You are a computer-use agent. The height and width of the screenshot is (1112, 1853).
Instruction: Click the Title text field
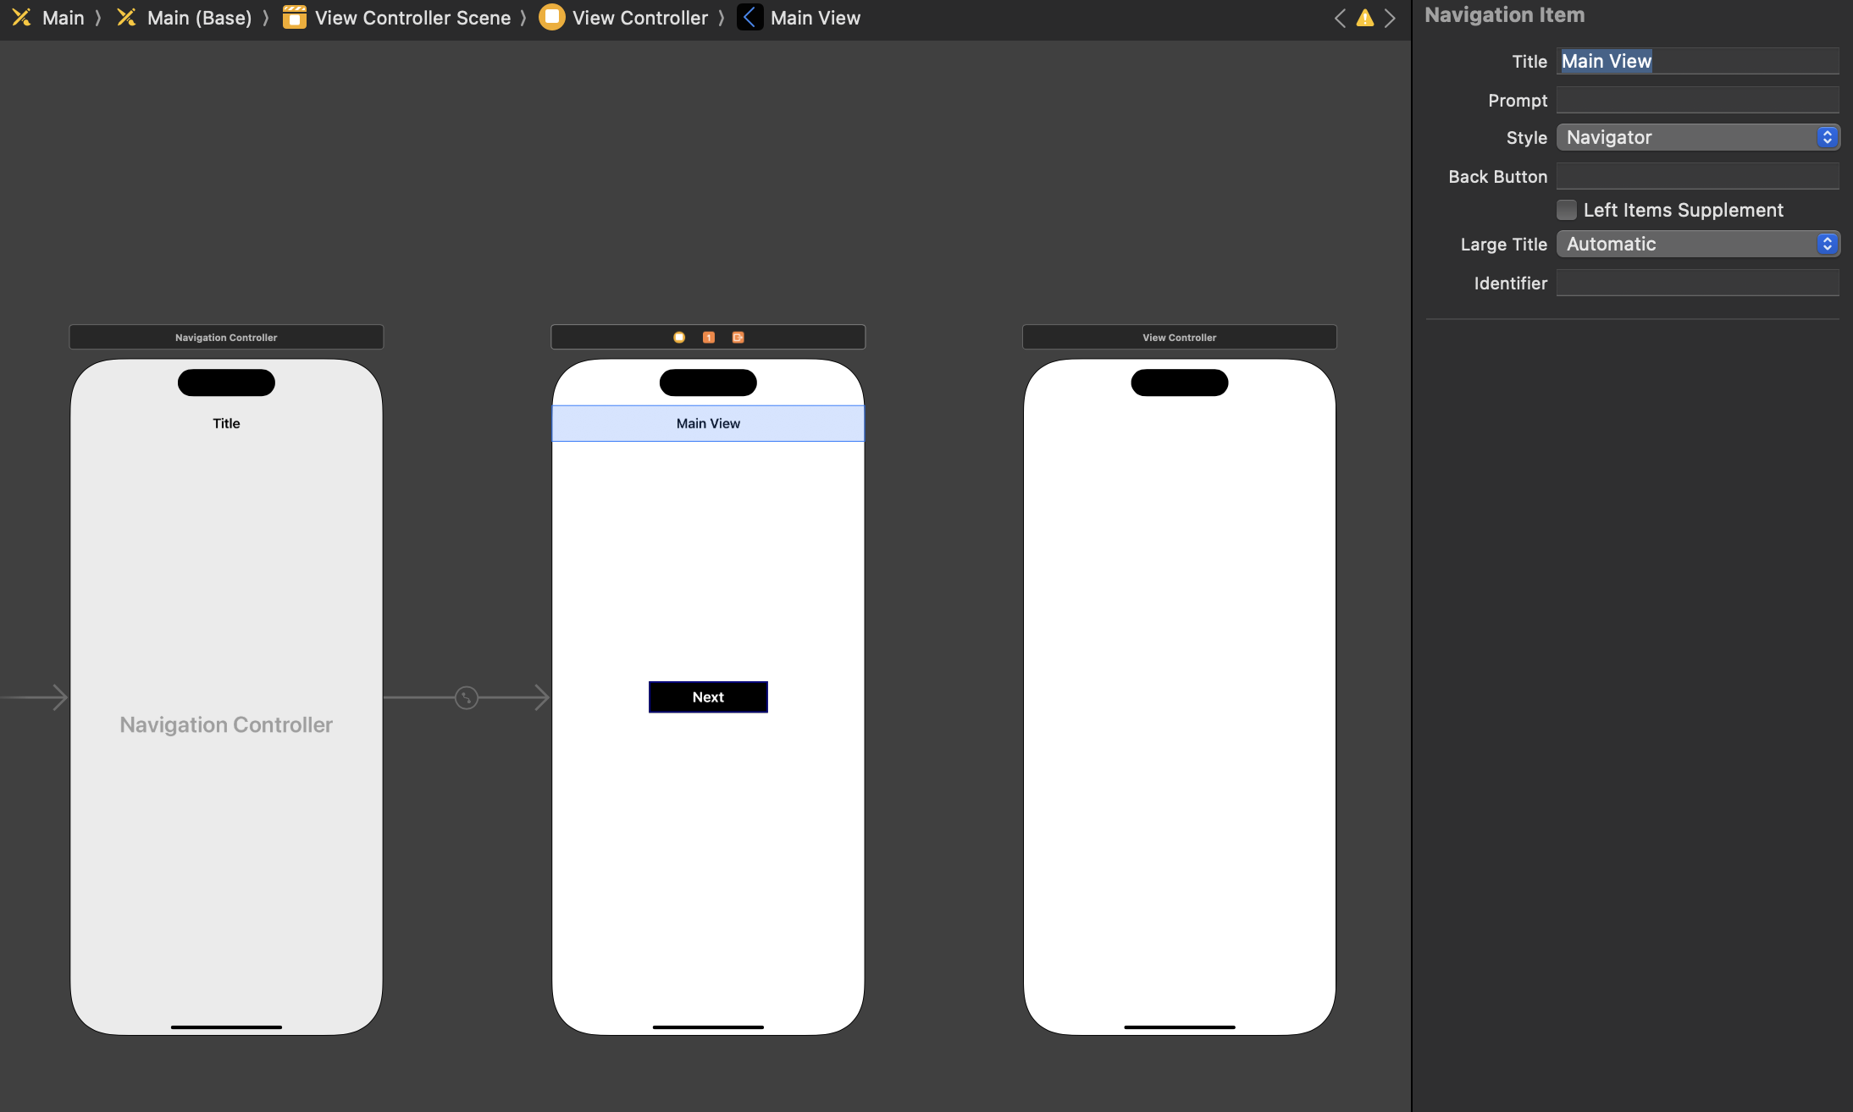pos(1697,61)
